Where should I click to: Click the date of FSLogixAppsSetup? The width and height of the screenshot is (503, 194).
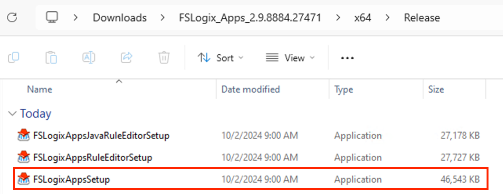pos(260,180)
